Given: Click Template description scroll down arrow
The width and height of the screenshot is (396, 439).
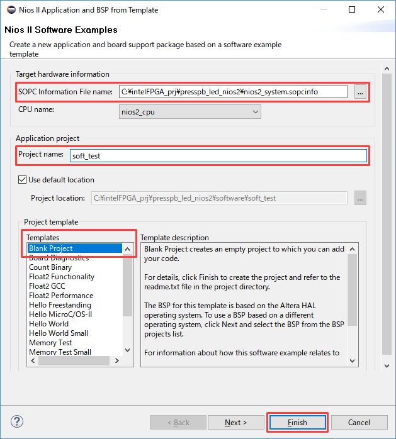Looking at the screenshot, I should [x=353, y=361].
